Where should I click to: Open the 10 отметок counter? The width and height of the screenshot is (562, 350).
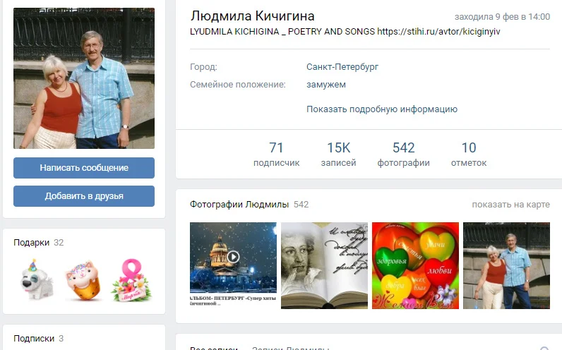coord(469,154)
